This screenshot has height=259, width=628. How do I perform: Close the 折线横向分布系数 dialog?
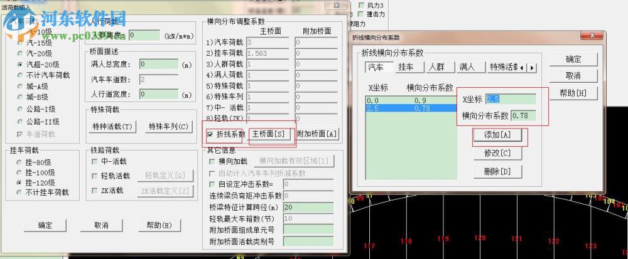592,36
